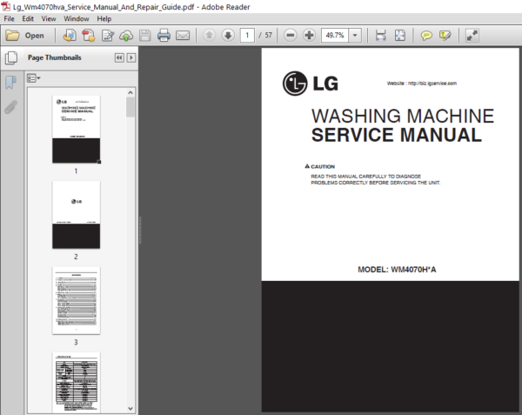
Task: Click the page number input field
Action: coord(247,35)
